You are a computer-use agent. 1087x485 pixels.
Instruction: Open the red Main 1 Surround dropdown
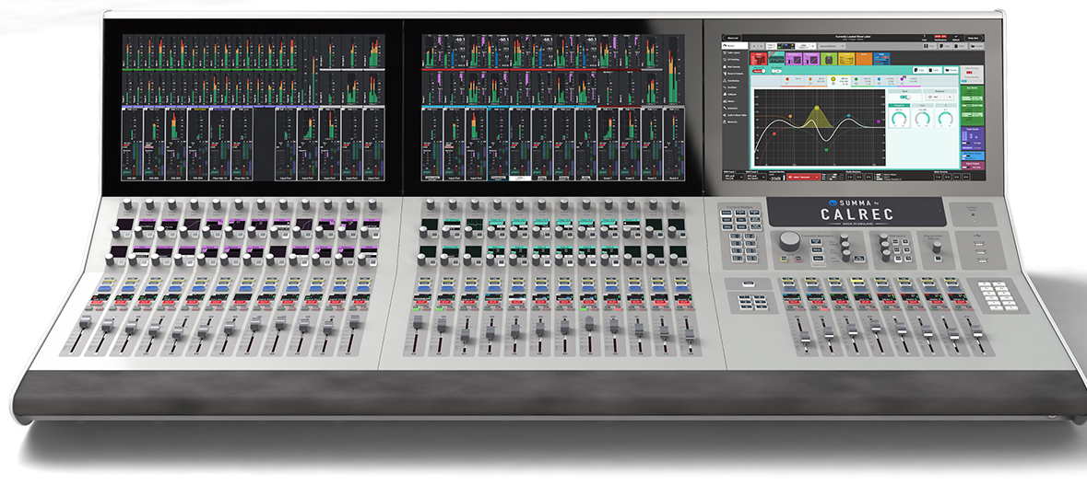pyautogui.click(x=803, y=177)
